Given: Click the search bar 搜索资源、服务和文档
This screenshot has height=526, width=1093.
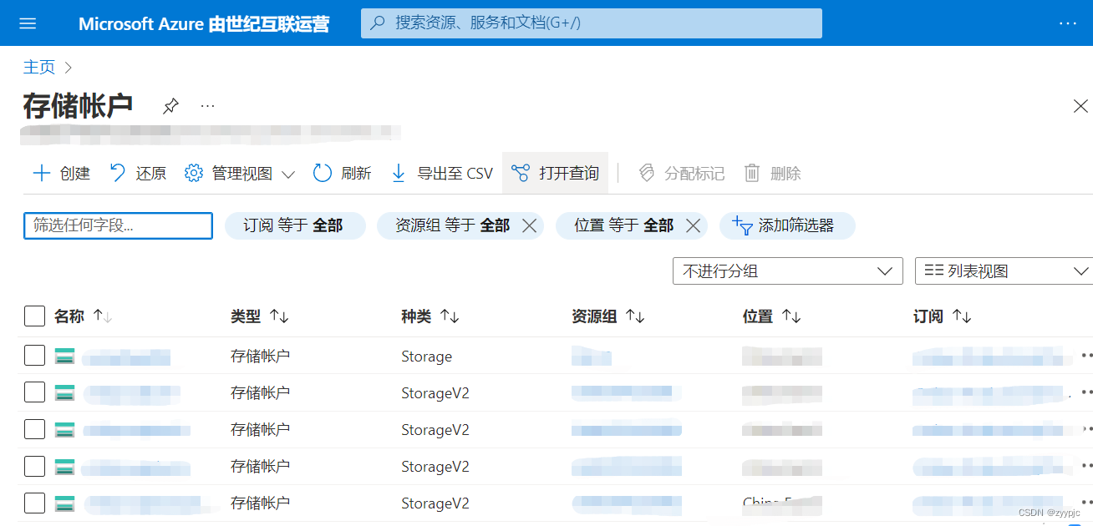Looking at the screenshot, I should click(592, 23).
